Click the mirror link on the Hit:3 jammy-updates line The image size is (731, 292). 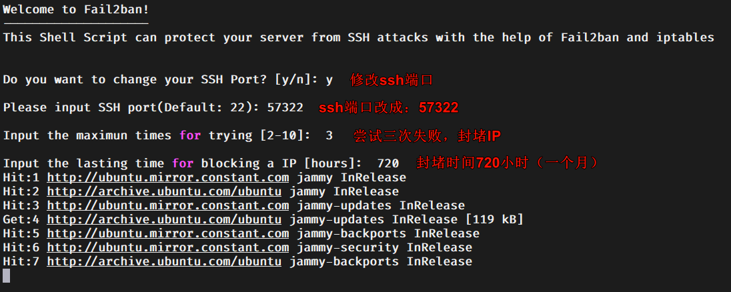click(x=168, y=205)
